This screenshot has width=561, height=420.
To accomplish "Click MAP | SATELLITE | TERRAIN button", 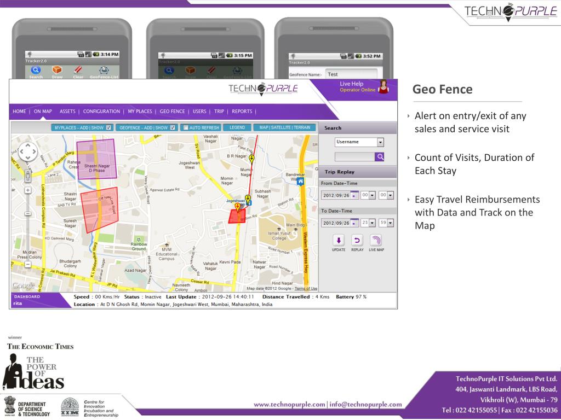I will (x=285, y=127).
